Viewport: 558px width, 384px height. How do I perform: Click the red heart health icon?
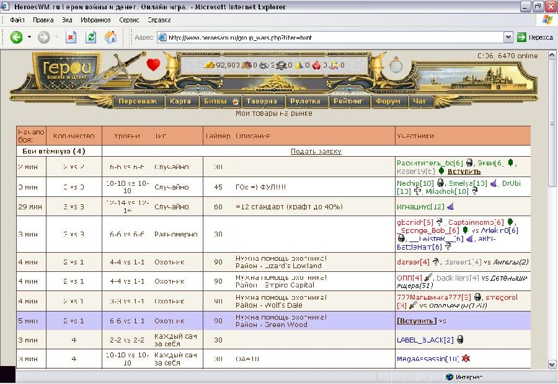(153, 64)
